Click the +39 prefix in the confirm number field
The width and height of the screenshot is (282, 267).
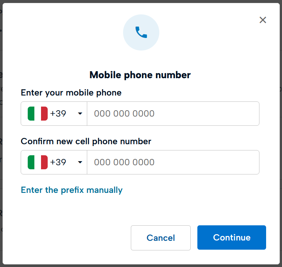(58, 162)
